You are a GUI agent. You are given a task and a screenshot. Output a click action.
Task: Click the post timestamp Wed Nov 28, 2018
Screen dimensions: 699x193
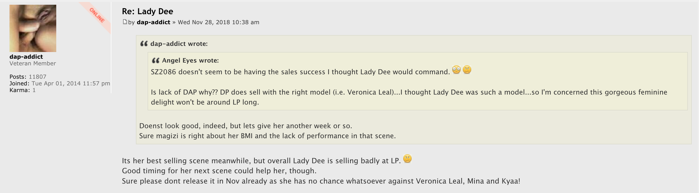[218, 22]
